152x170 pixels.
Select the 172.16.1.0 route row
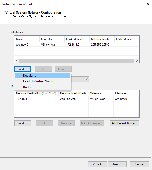click(77, 99)
